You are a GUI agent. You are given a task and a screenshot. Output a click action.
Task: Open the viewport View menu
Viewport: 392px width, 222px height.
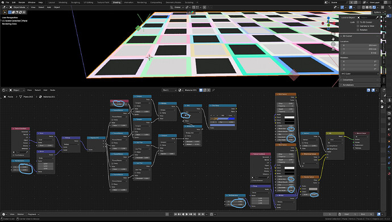33,7
